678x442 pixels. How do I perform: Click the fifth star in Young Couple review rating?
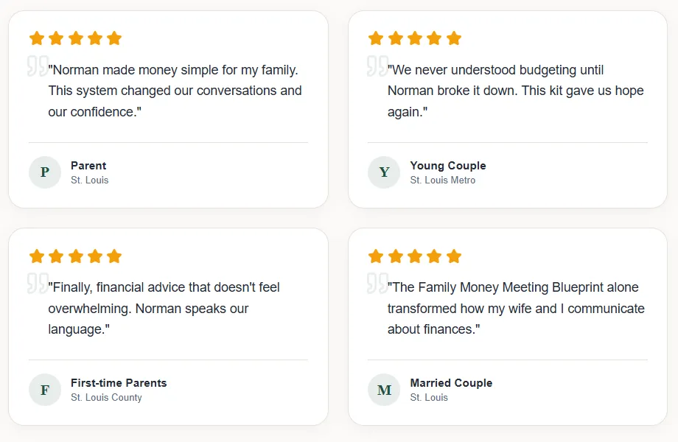click(454, 38)
